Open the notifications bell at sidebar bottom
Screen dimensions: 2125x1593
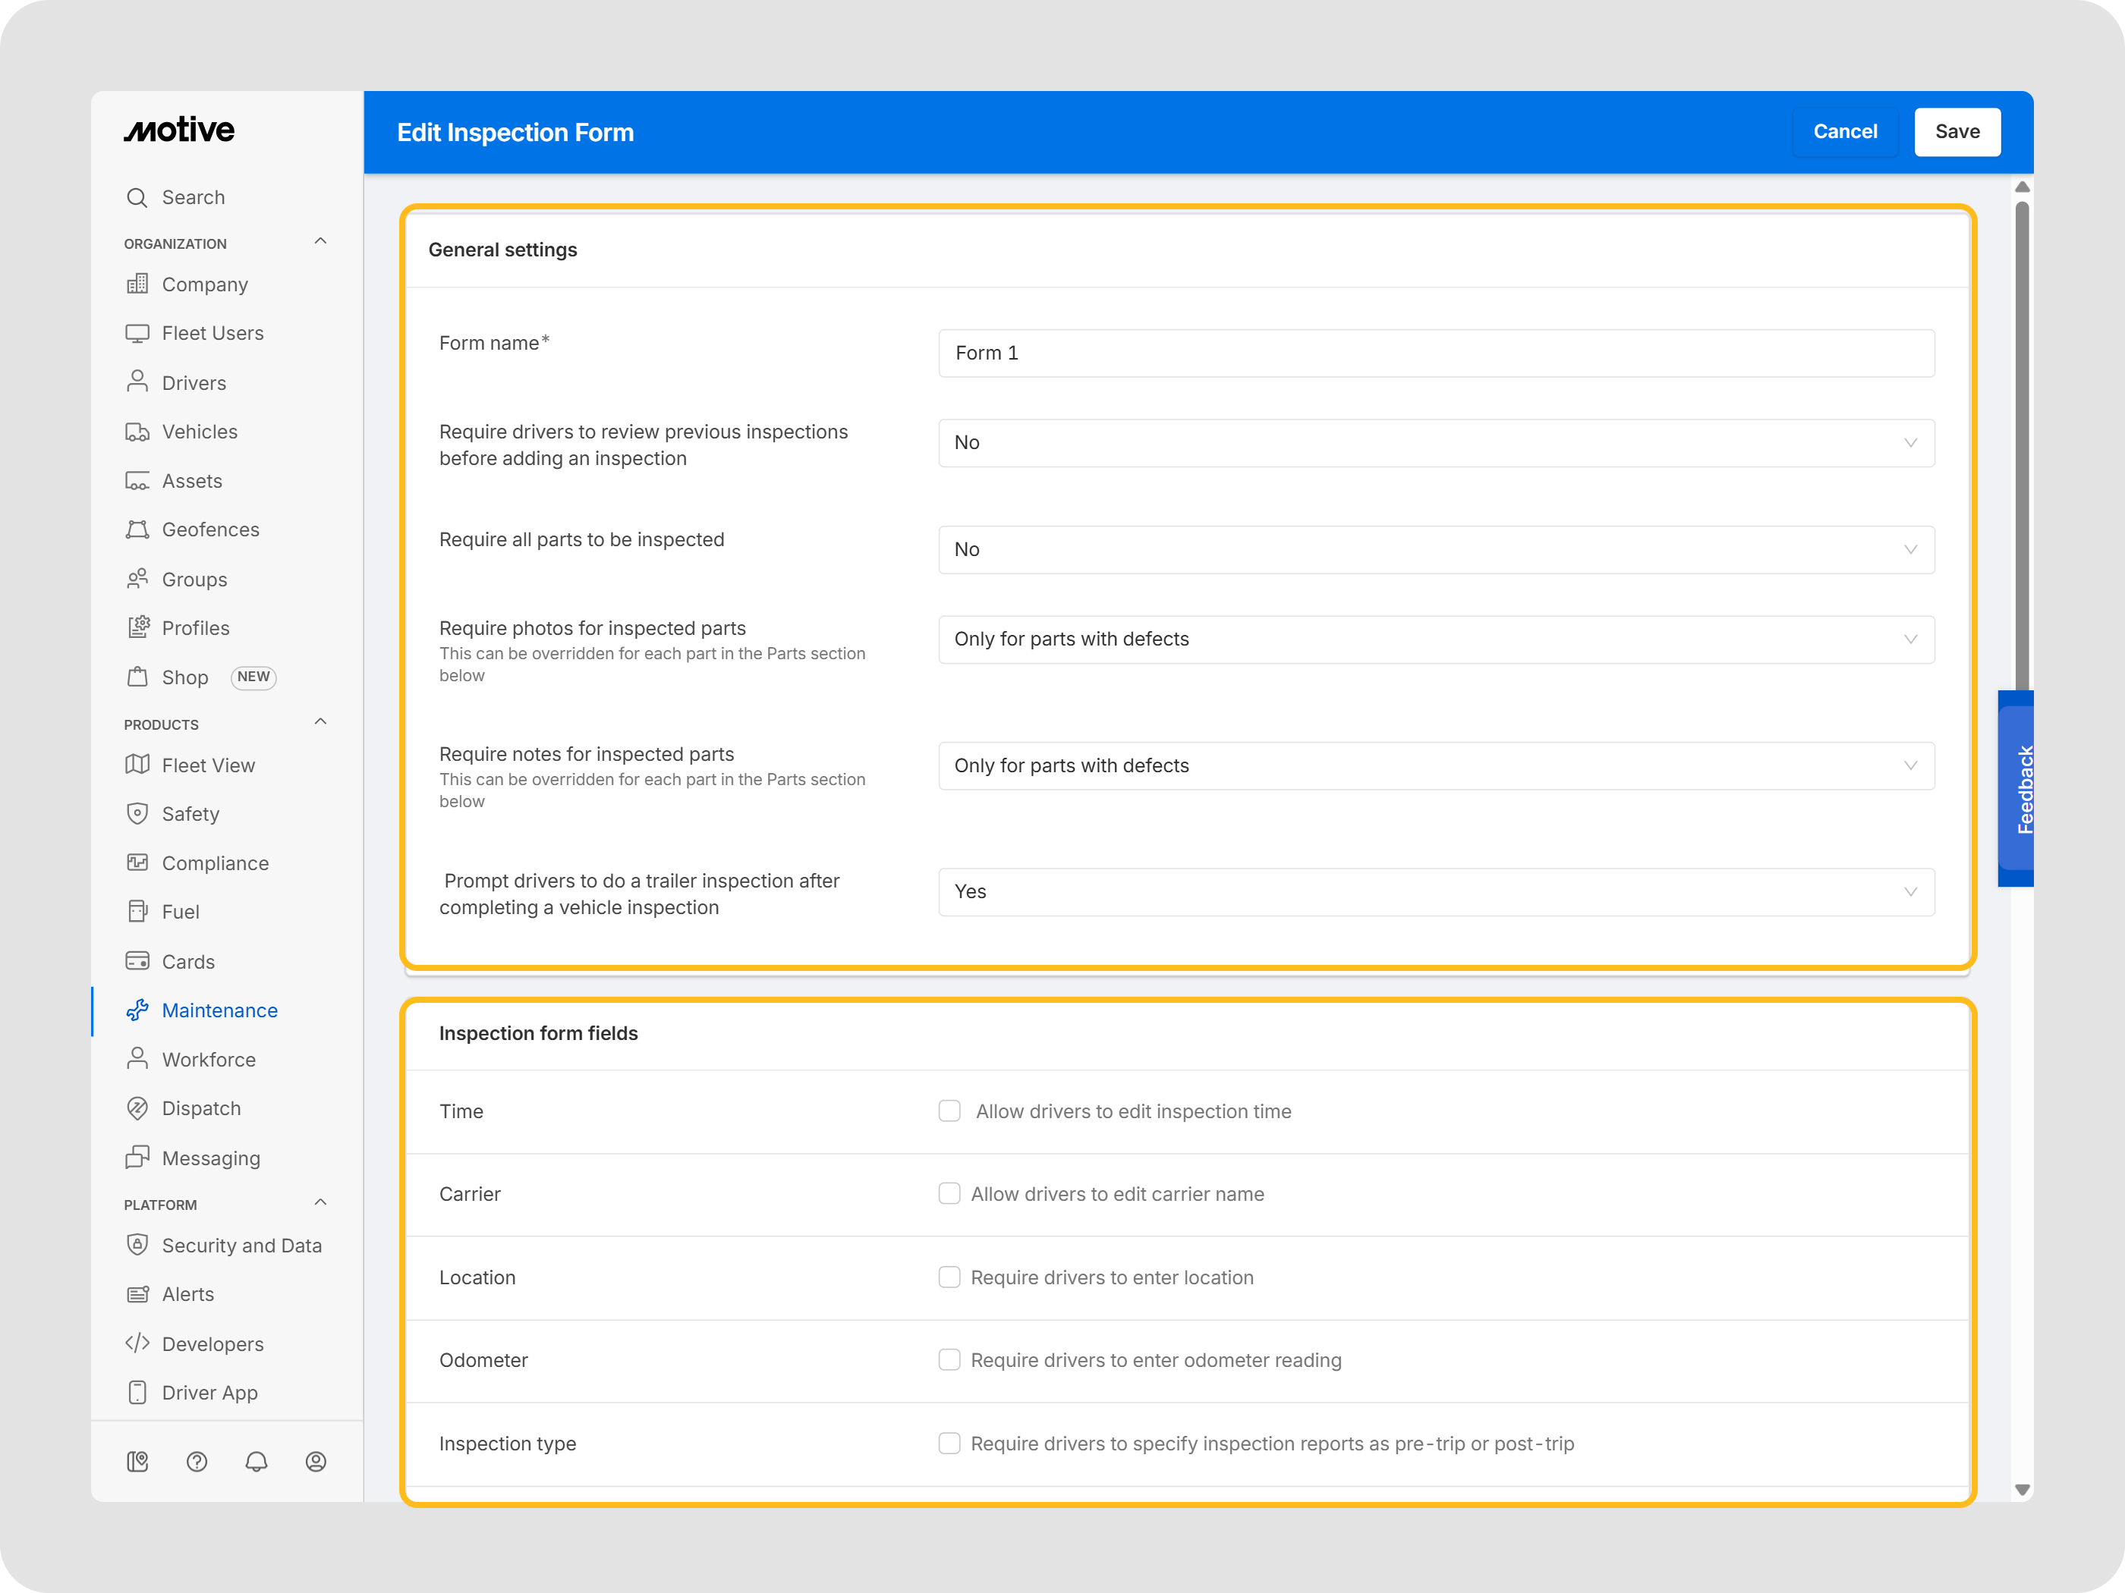coord(257,1462)
